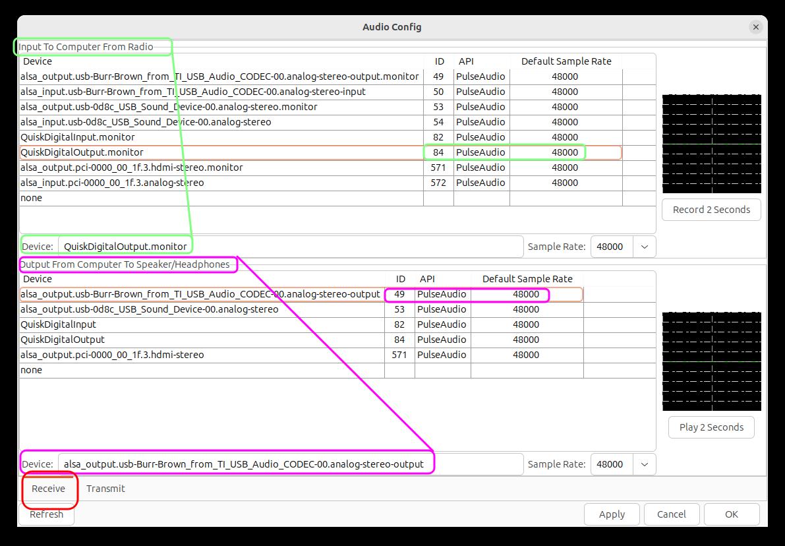This screenshot has width=785, height=546.
Task: Open output Sample Rate dropdown arrow
Action: click(x=645, y=464)
